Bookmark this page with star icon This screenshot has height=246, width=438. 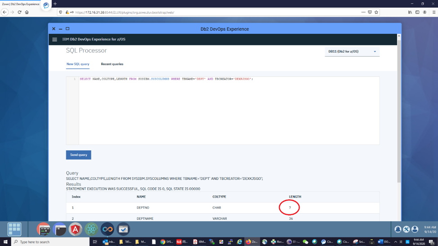[376, 12]
